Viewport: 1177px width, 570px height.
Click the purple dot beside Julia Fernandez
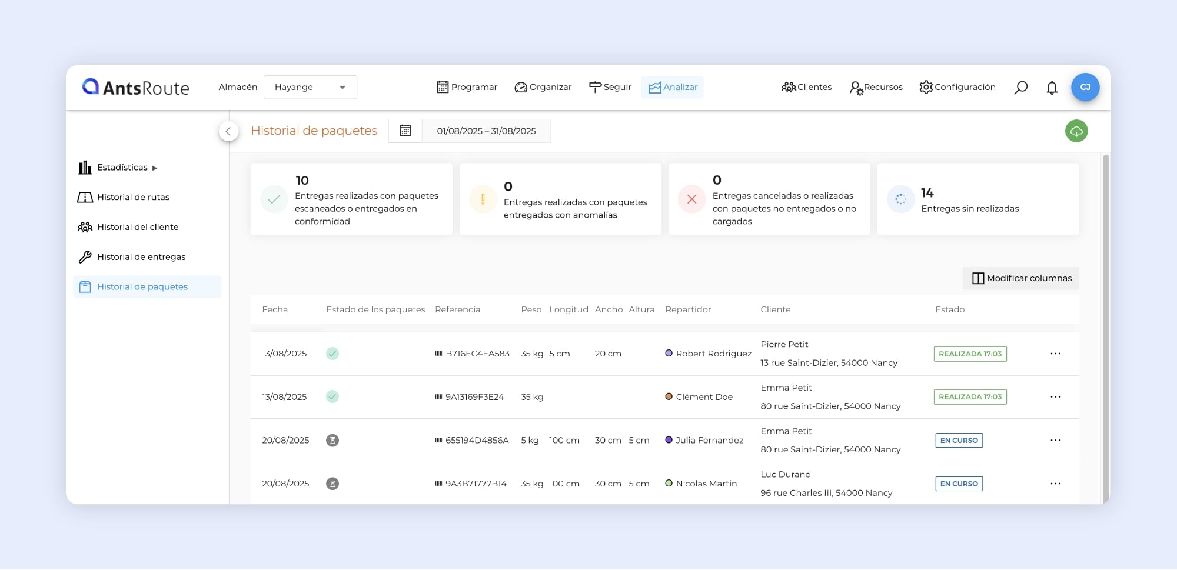pos(669,440)
